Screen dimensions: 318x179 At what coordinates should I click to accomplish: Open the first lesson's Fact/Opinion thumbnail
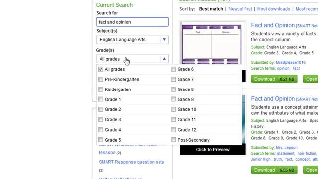coord(212,44)
